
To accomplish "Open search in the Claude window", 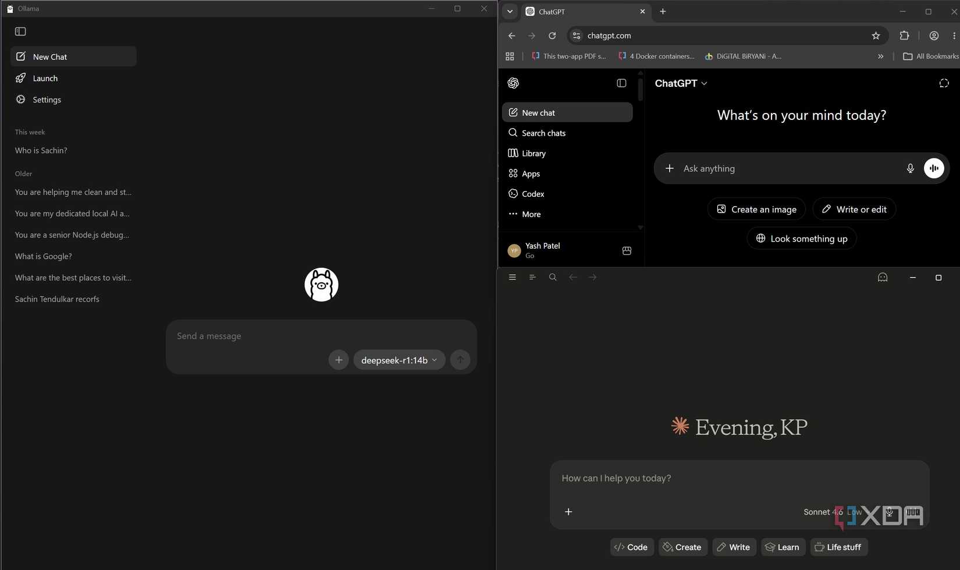I will tap(553, 277).
